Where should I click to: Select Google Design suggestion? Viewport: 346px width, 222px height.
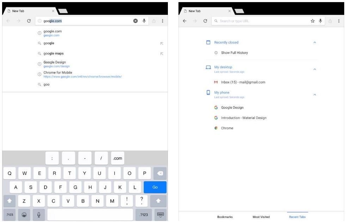(85, 64)
